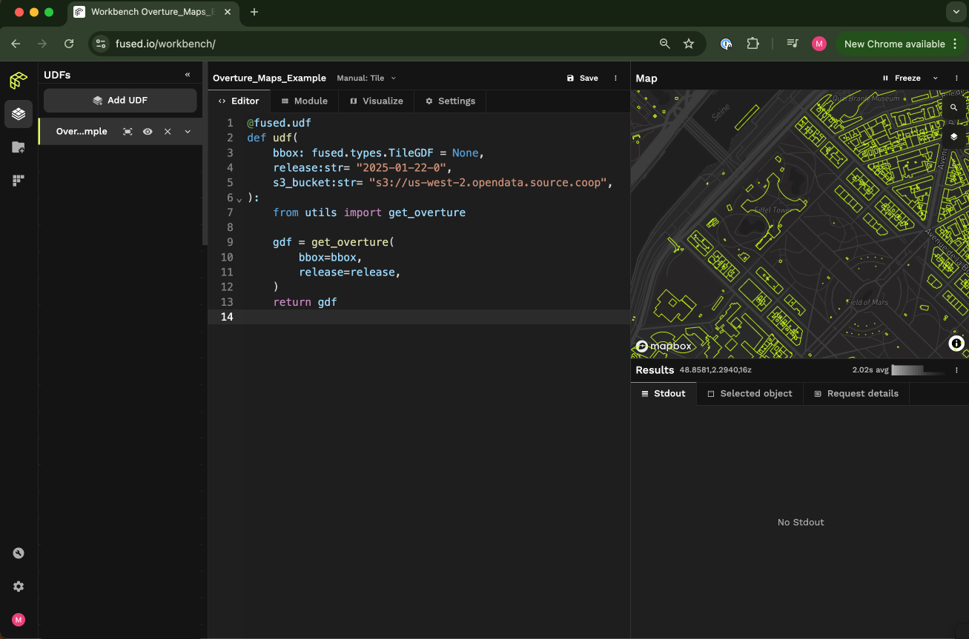Collapse the UDFs panel with the double chevron
Image resolution: width=969 pixels, height=639 pixels.
click(188, 75)
